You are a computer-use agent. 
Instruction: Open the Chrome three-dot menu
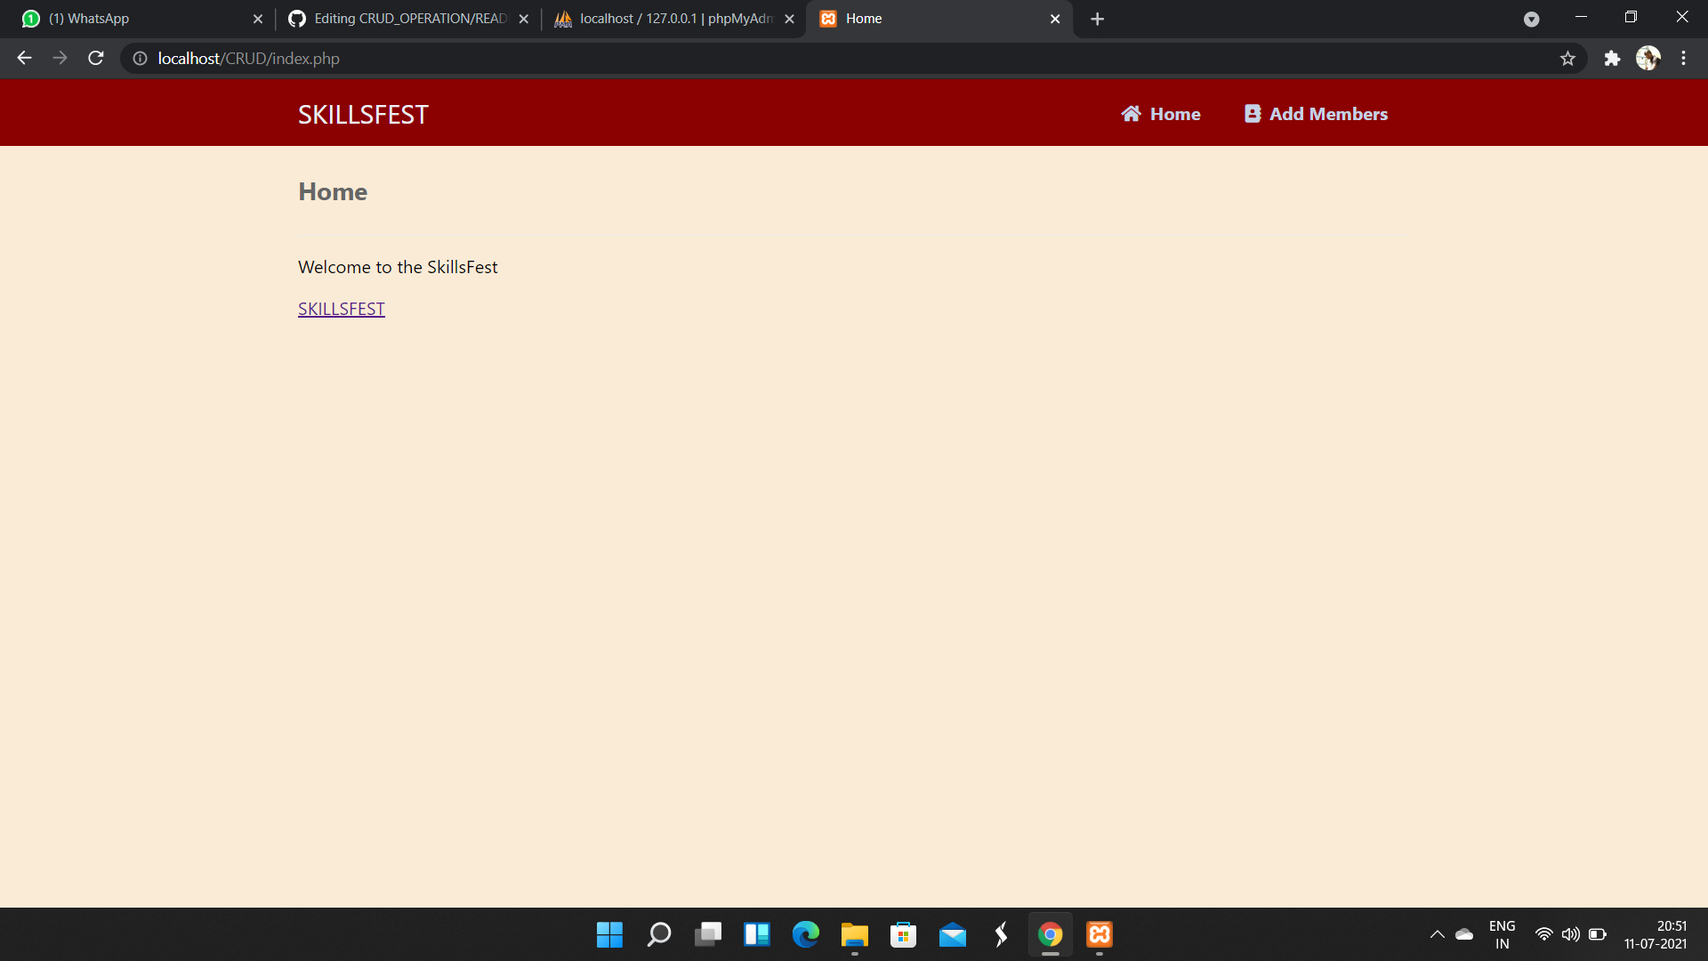coord(1683,59)
